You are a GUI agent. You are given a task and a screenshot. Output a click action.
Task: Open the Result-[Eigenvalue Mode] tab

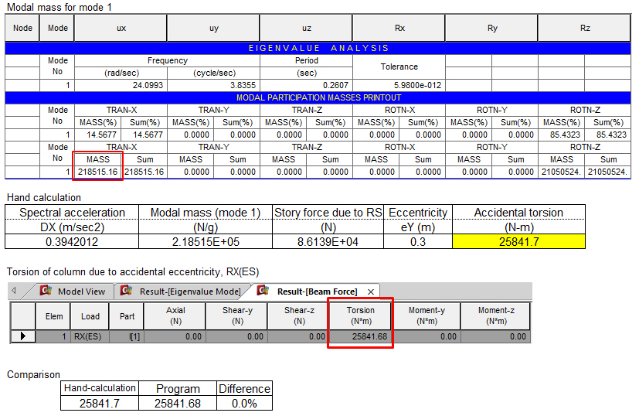coord(190,292)
